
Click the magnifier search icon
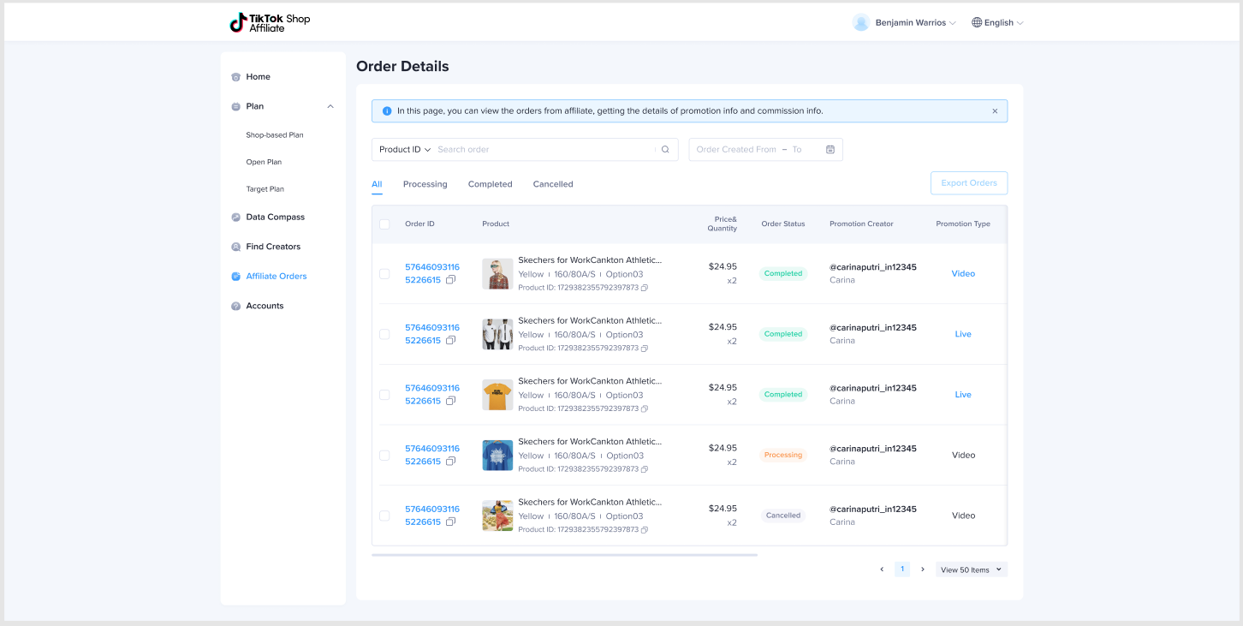point(665,150)
